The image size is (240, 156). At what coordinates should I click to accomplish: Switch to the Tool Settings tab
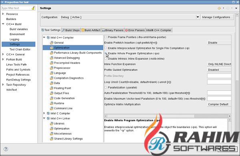51,30
